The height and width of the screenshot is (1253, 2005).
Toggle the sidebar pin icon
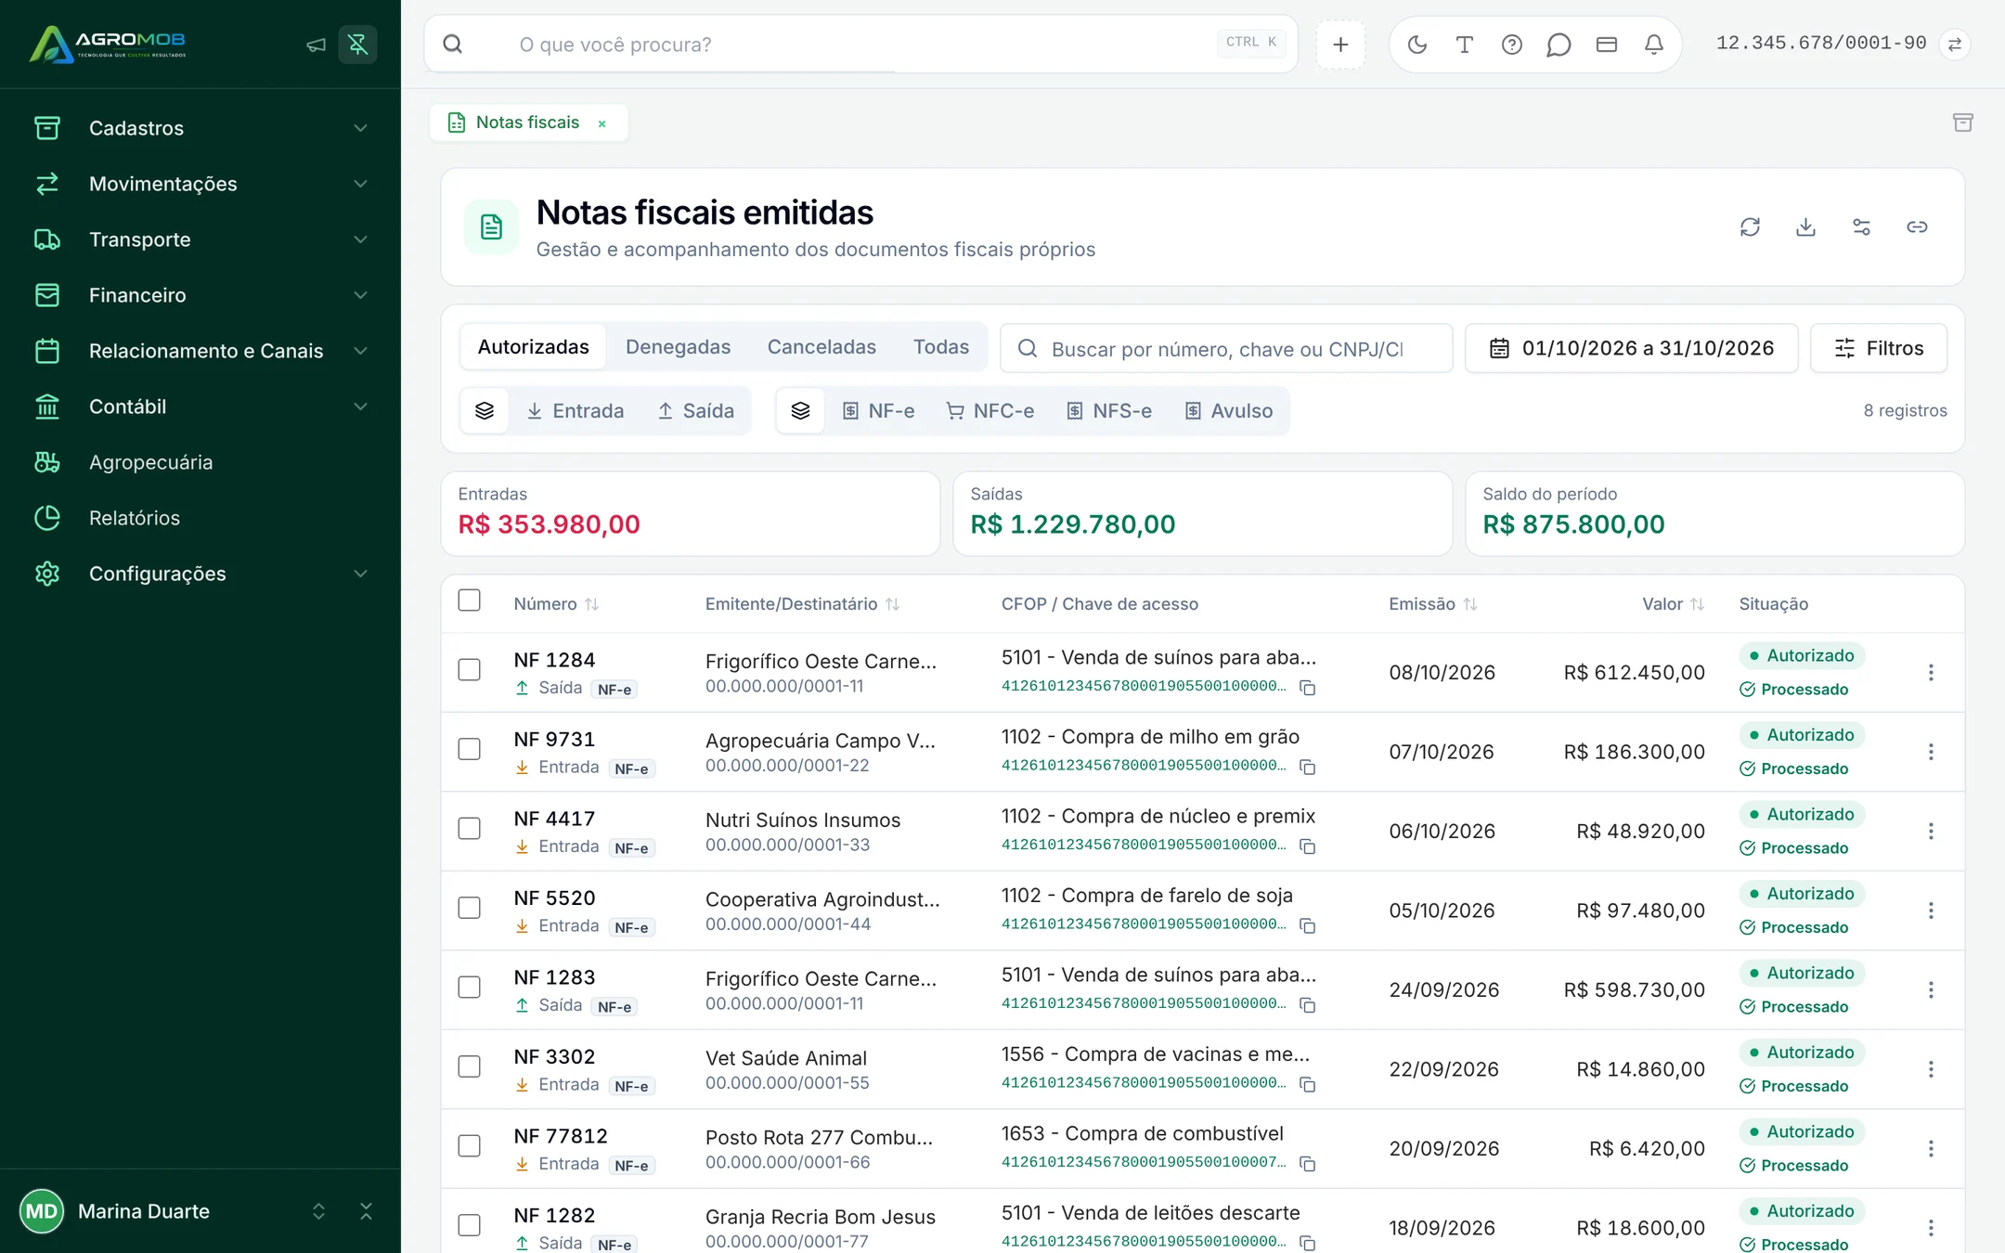[357, 45]
